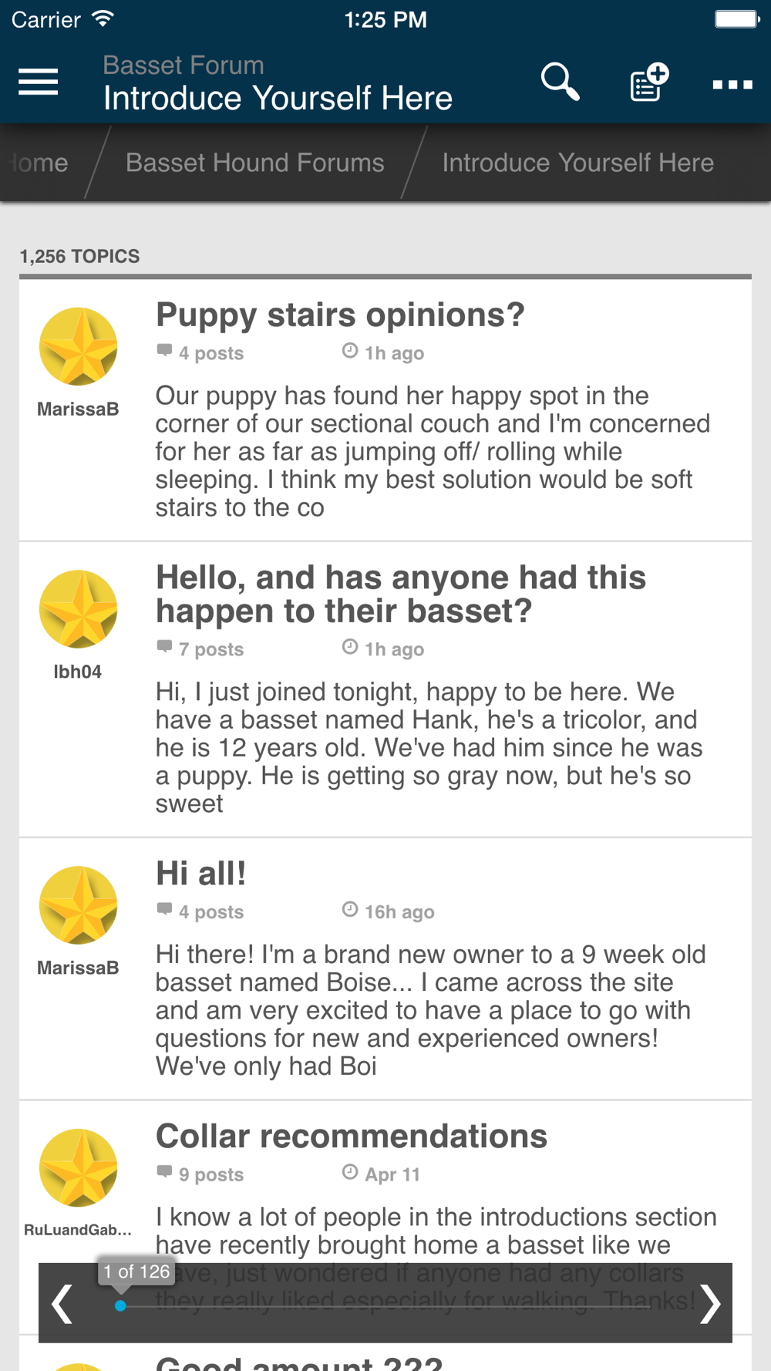The image size is (771, 1371).
Task: Tap the 7 posts count icon
Action: tap(164, 646)
